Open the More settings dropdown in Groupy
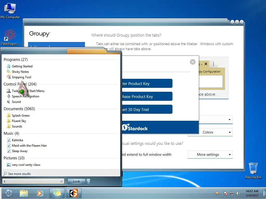Screen dimensions: 266x199 coord(210,154)
